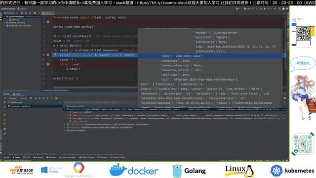The image size is (316, 178).
Task: Toggle the breakpoint on line 2
Action: 48,22
